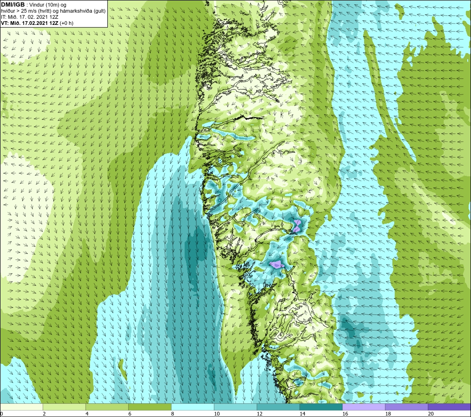The width and height of the screenshot is (471, 417).
Task: Click the '8' scale label
Action: [x=173, y=414]
